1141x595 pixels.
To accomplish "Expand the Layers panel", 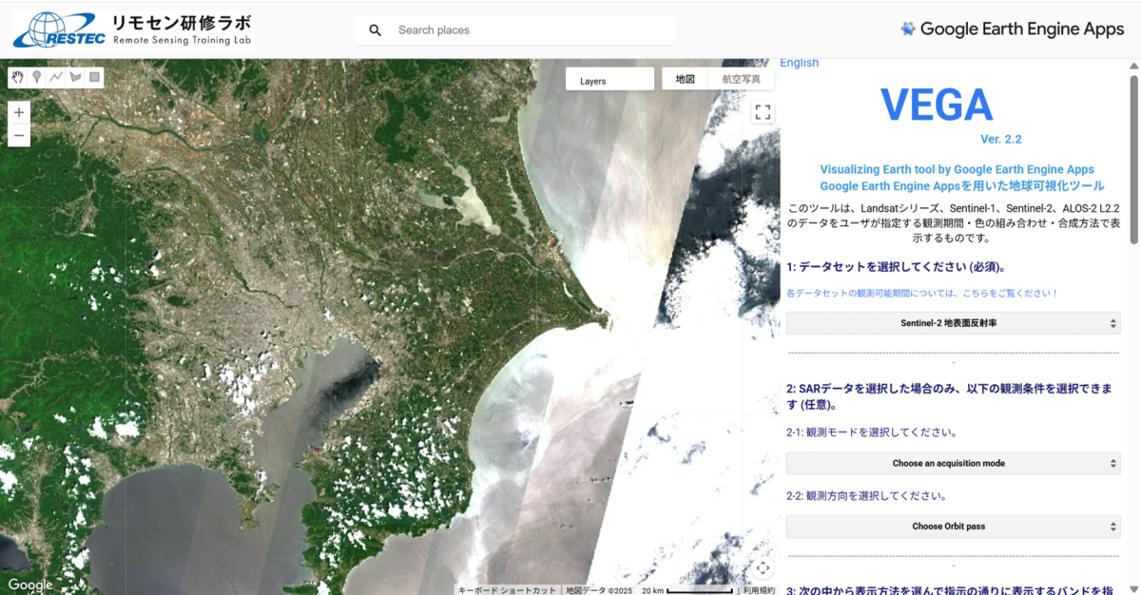I will 609,80.
